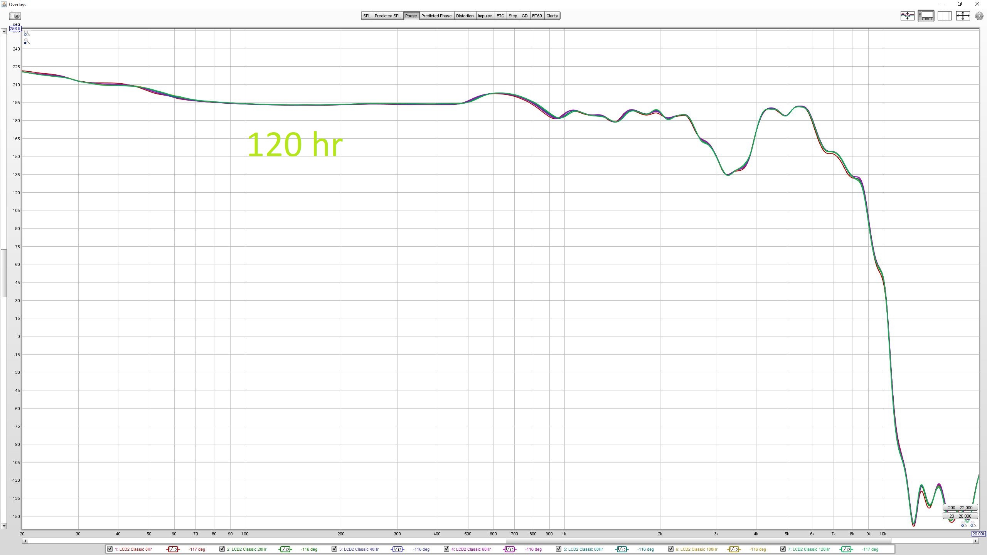Click the capture graph camera icon
Screen dimensions: 987x555
[15, 16]
